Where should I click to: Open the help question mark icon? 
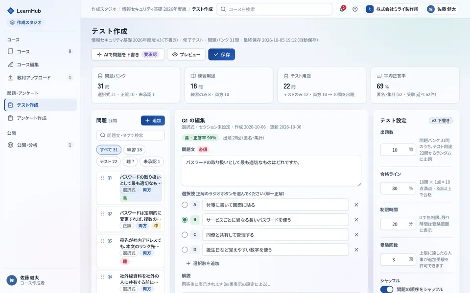(355, 9)
